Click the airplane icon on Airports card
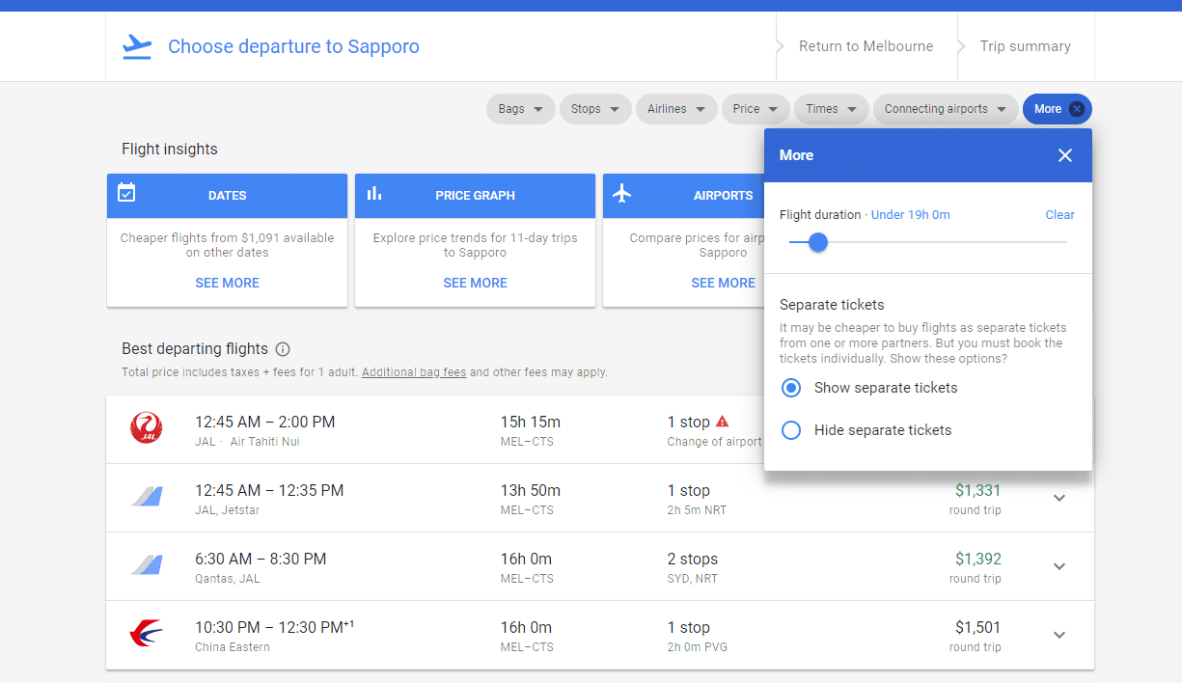 point(622,193)
